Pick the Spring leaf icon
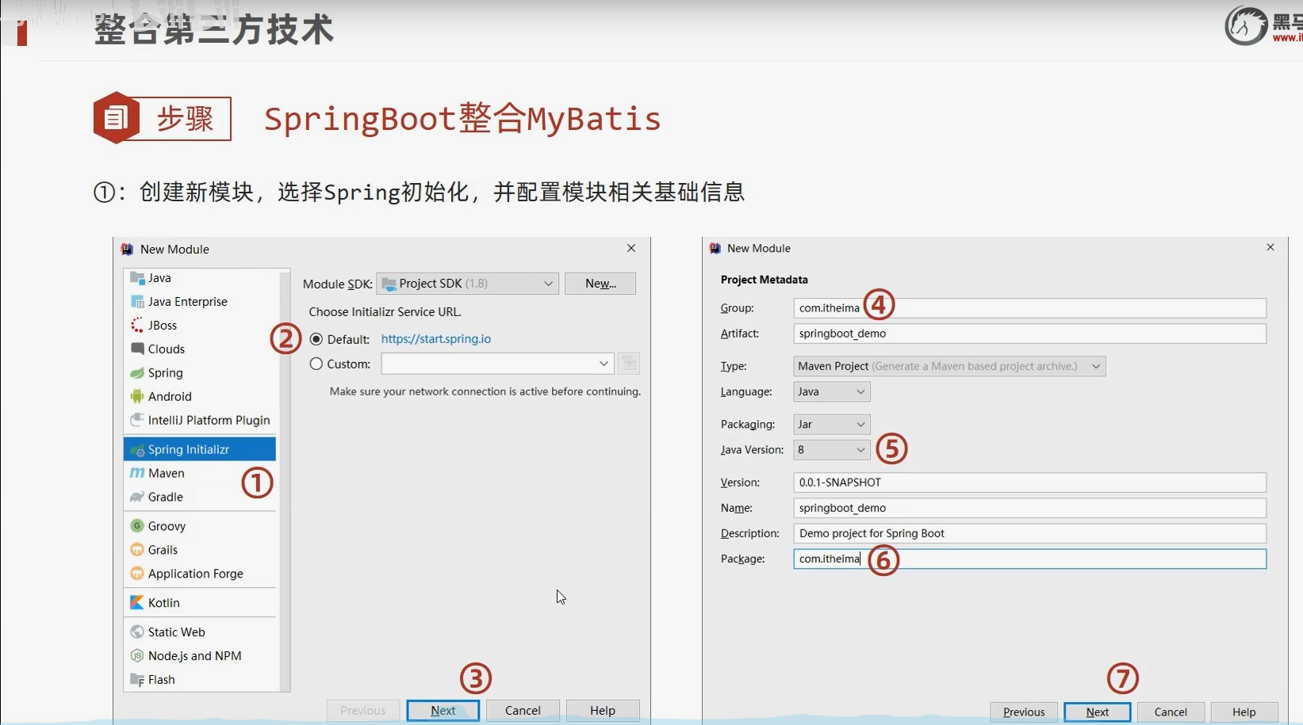Screen dimensions: 1303x725 137,373
